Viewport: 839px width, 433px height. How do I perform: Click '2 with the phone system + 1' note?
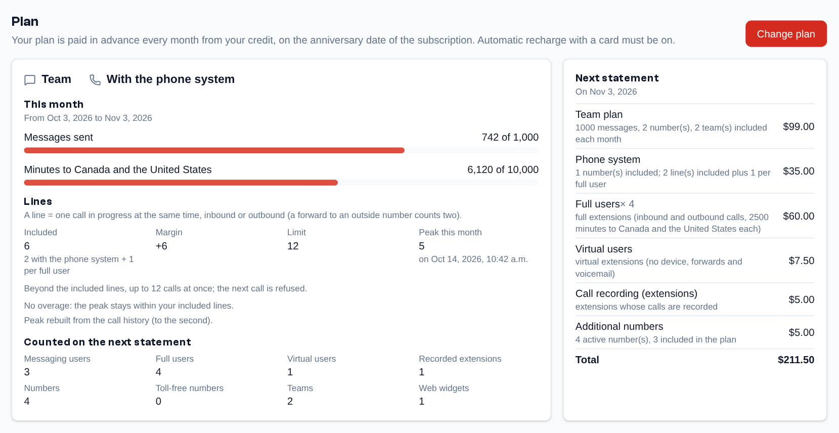79,259
